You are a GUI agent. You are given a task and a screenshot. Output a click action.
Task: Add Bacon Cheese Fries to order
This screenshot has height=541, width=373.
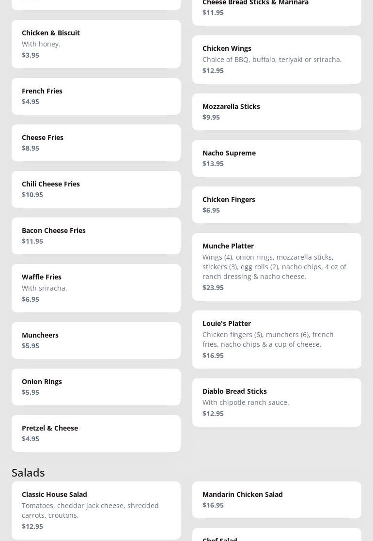96,236
